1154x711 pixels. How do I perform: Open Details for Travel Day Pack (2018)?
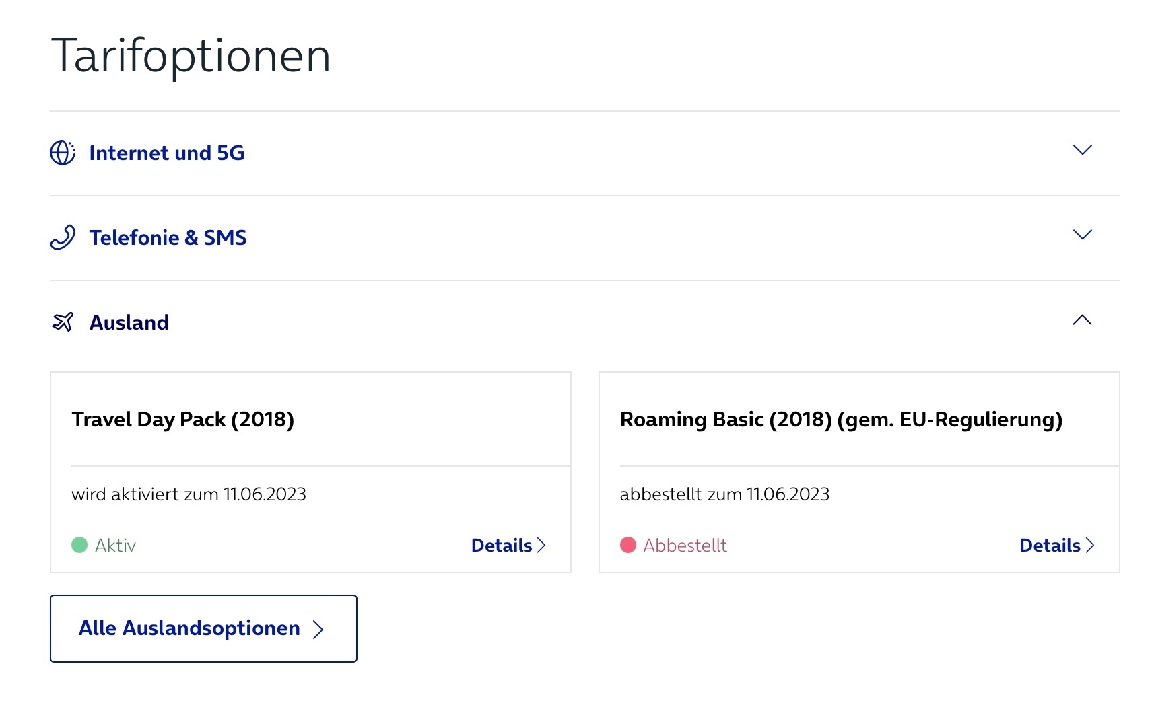pos(508,545)
